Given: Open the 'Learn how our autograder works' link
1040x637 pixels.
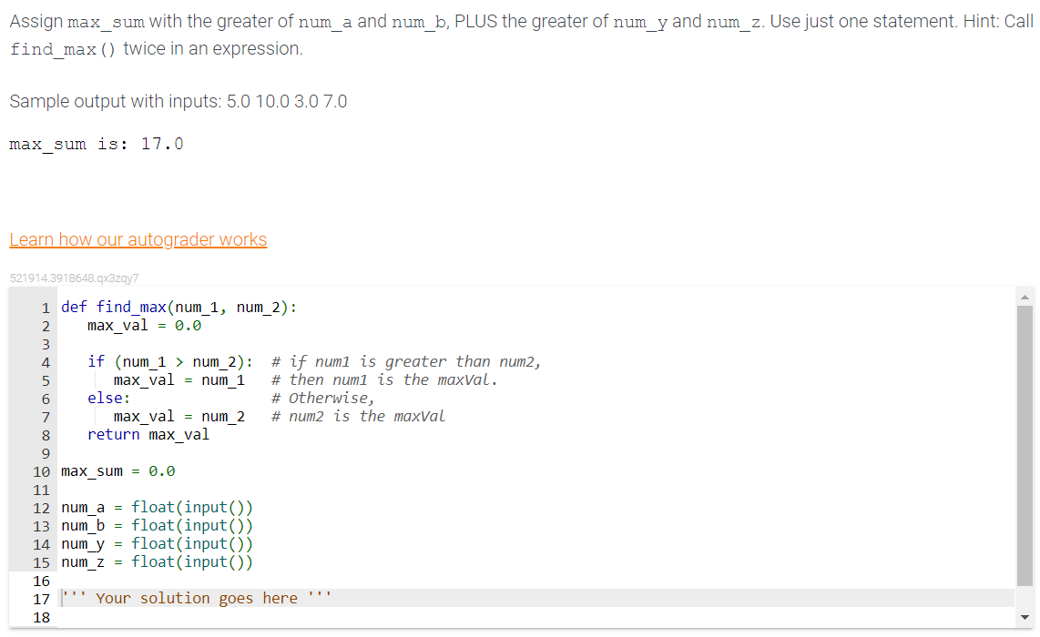Looking at the screenshot, I should (138, 239).
